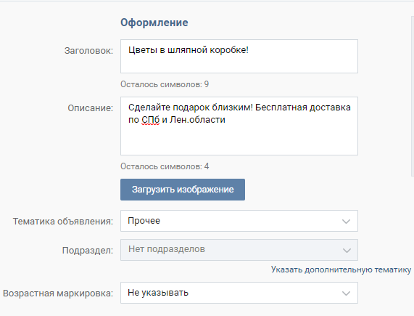The height and width of the screenshot is (316, 414).
Task: Click the Описание: label
Action: (x=91, y=108)
